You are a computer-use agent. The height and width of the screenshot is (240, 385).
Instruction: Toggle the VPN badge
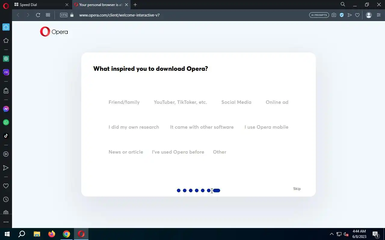(x=64, y=15)
